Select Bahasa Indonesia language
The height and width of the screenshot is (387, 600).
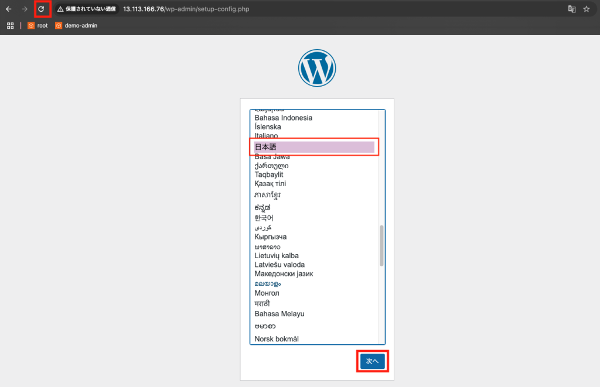[314, 118]
